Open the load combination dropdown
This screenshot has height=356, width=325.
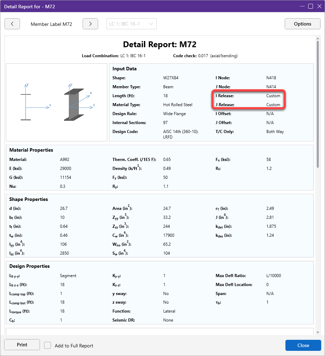tap(131, 24)
